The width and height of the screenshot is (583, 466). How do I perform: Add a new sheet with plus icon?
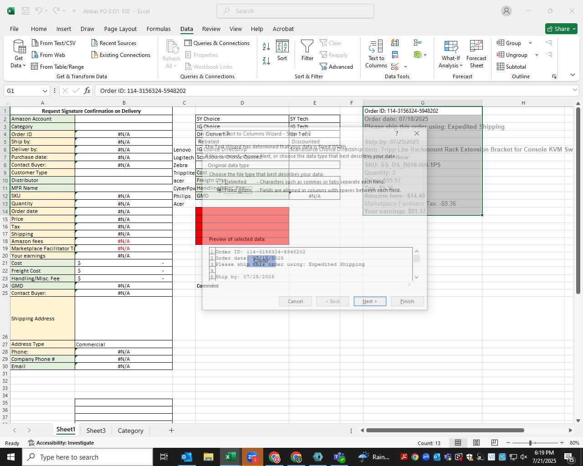171,430
